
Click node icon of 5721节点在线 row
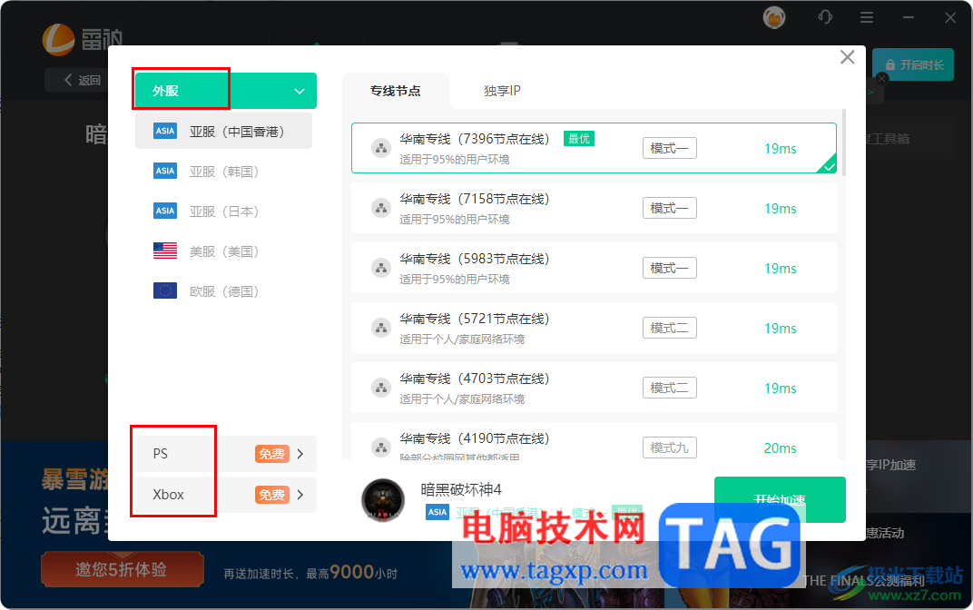pyautogui.click(x=381, y=328)
